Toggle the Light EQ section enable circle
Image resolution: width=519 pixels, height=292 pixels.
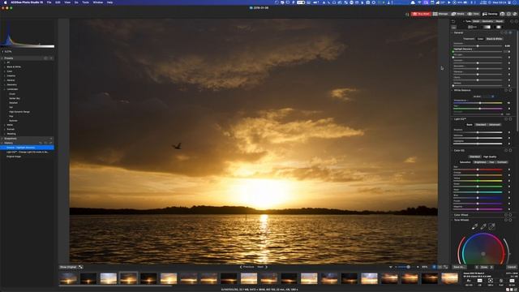coord(510,119)
